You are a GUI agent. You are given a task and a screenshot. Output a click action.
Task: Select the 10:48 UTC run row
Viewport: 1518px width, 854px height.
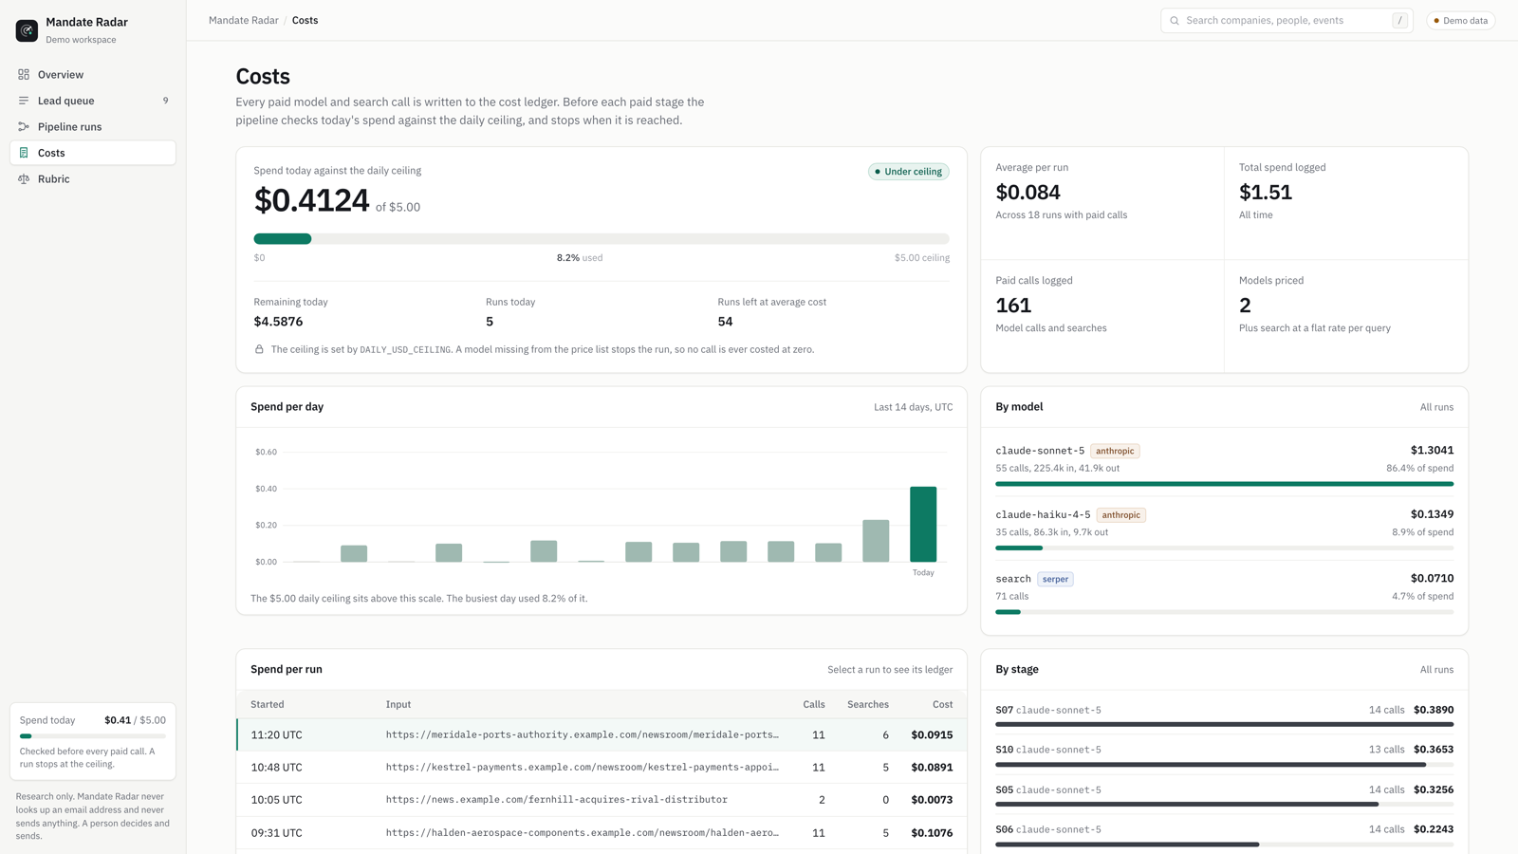(602, 767)
